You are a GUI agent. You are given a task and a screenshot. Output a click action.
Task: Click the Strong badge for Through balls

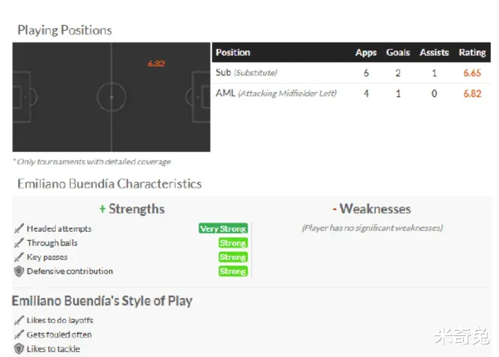click(x=233, y=243)
